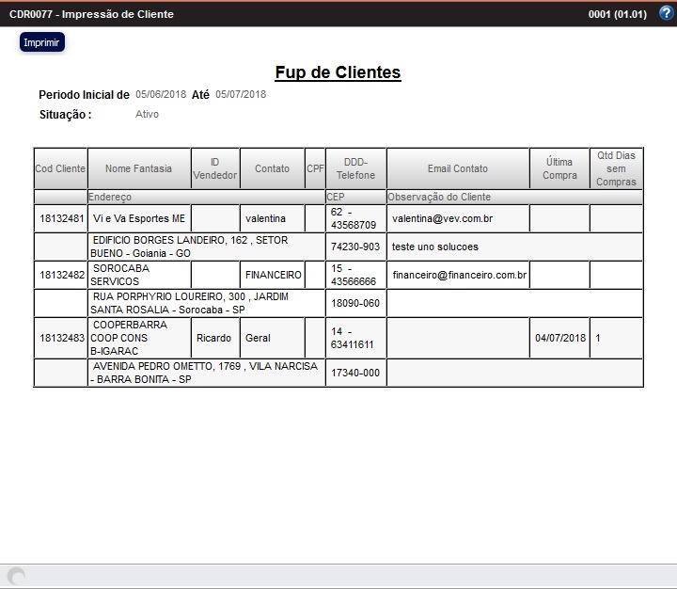Click the financeiro@financeiro.com.br email
The image size is (677, 589).
[460, 275]
